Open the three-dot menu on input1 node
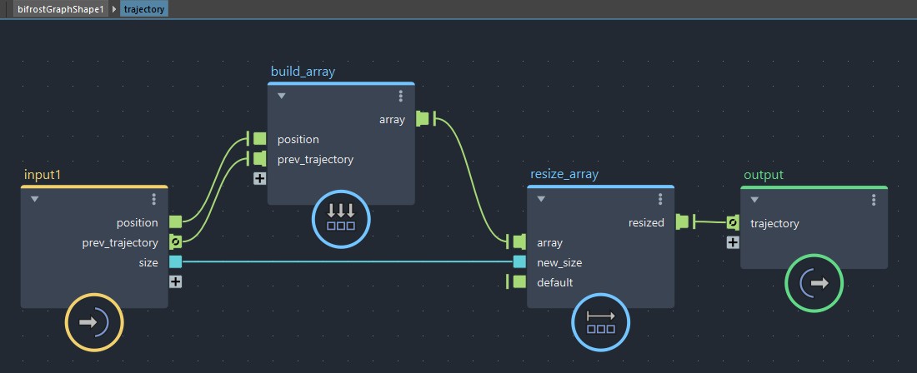The image size is (917, 373). click(x=154, y=199)
